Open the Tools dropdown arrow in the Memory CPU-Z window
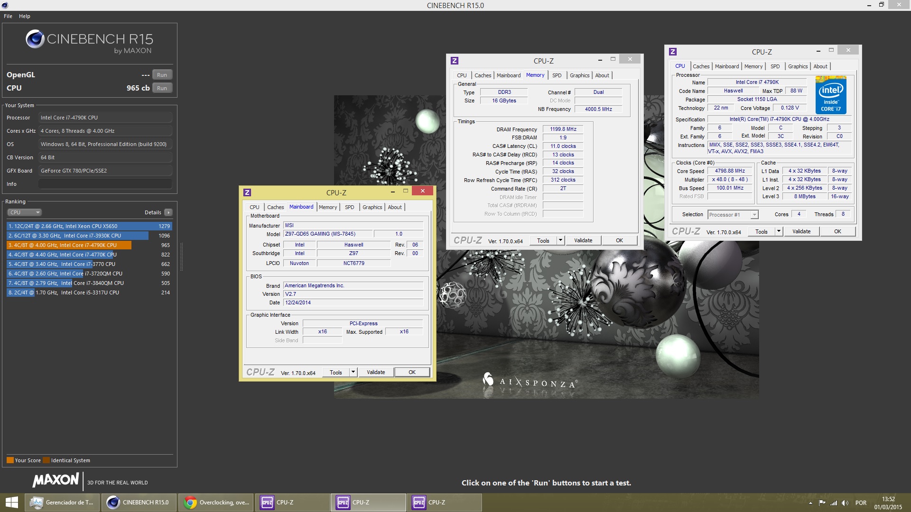Image resolution: width=911 pixels, height=512 pixels. pyautogui.click(x=560, y=240)
